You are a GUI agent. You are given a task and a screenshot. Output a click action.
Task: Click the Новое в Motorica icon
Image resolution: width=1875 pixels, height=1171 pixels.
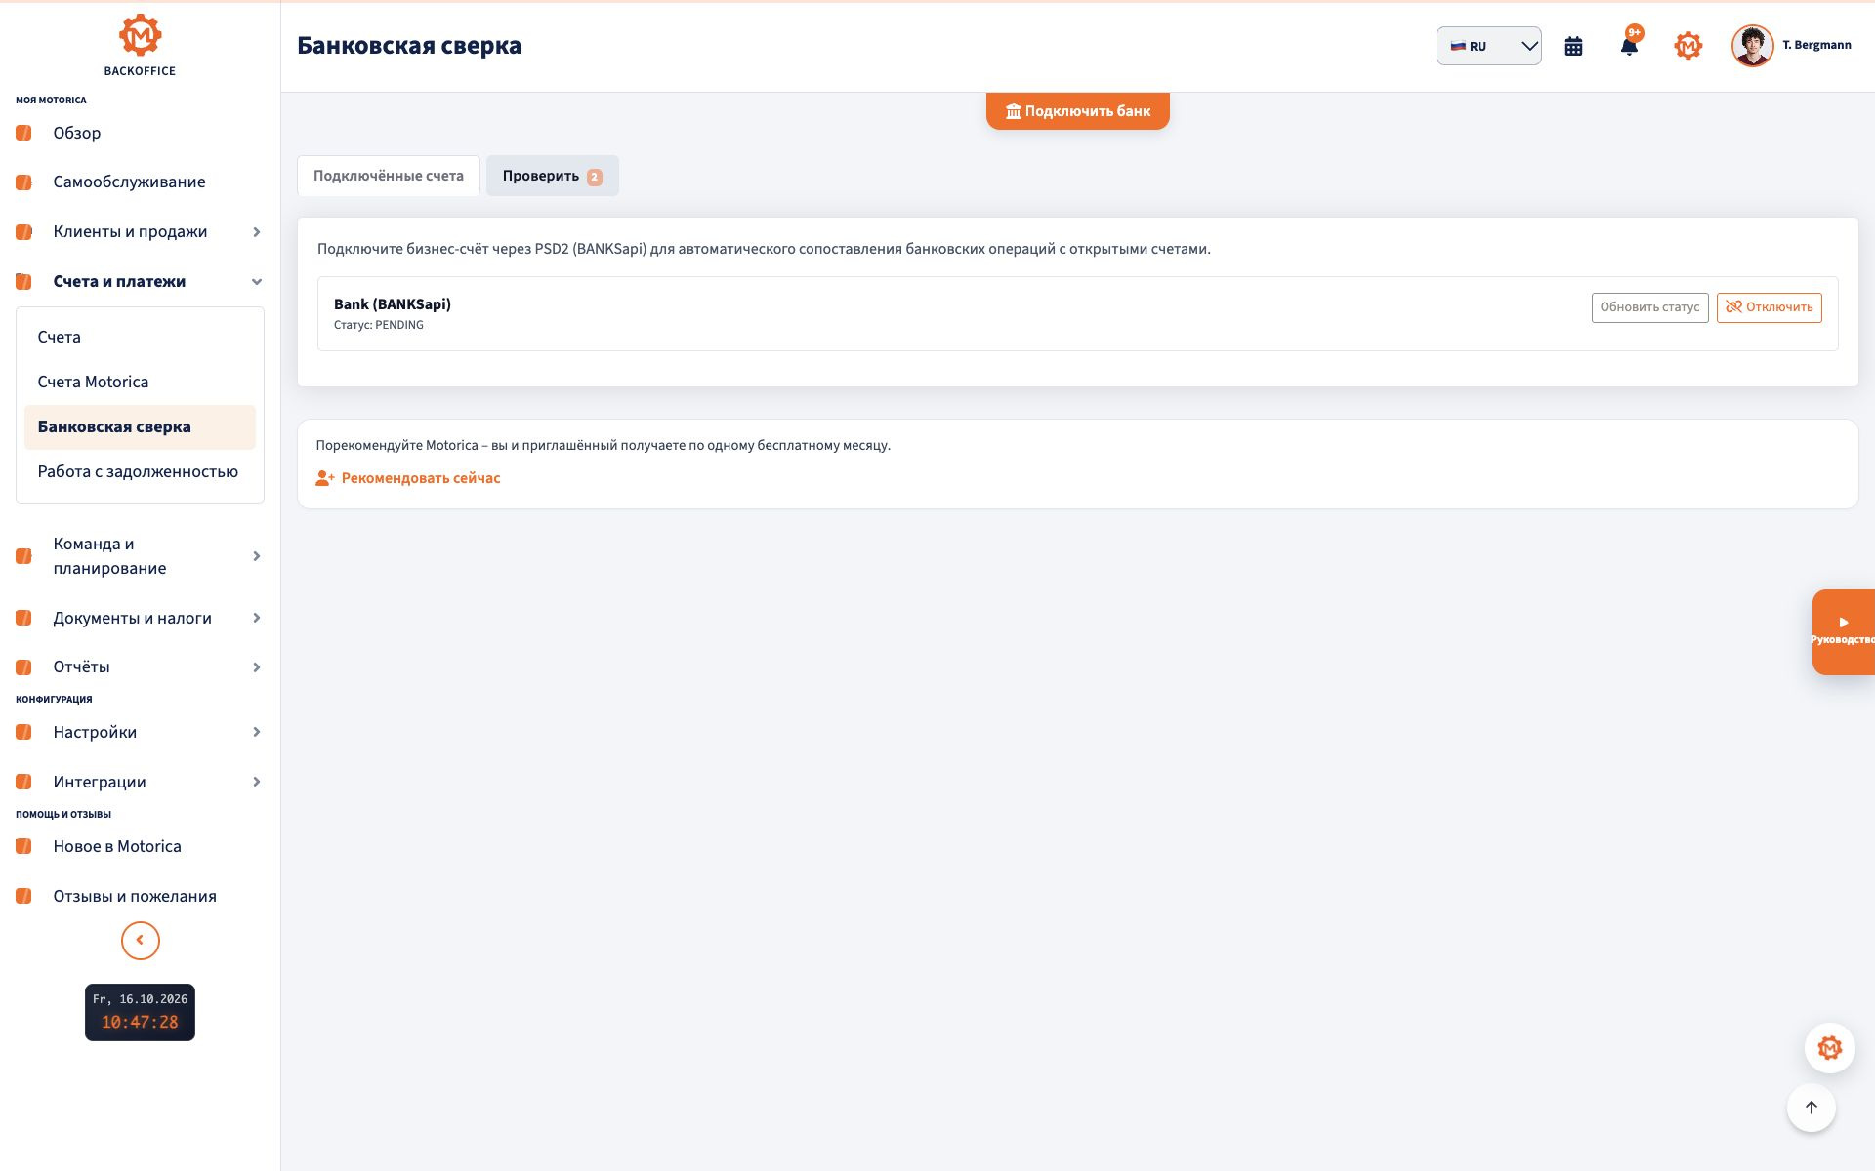click(23, 846)
